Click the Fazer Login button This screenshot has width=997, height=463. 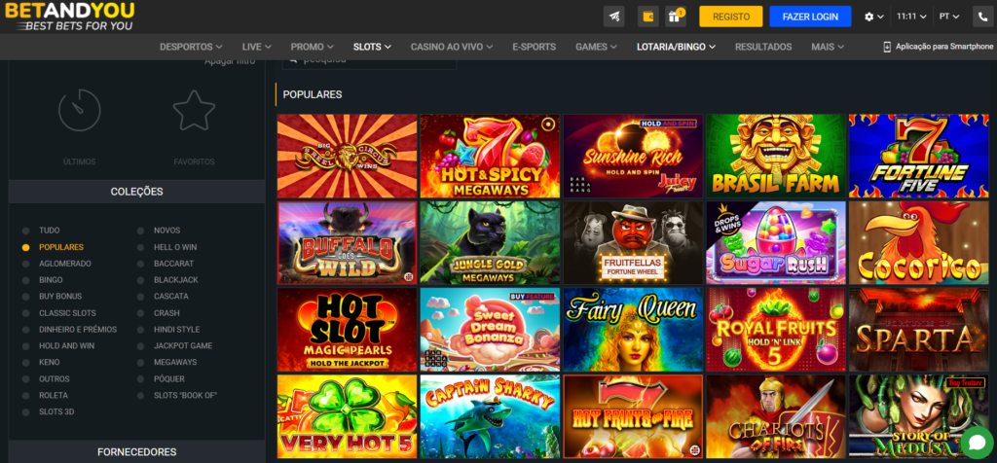(810, 17)
